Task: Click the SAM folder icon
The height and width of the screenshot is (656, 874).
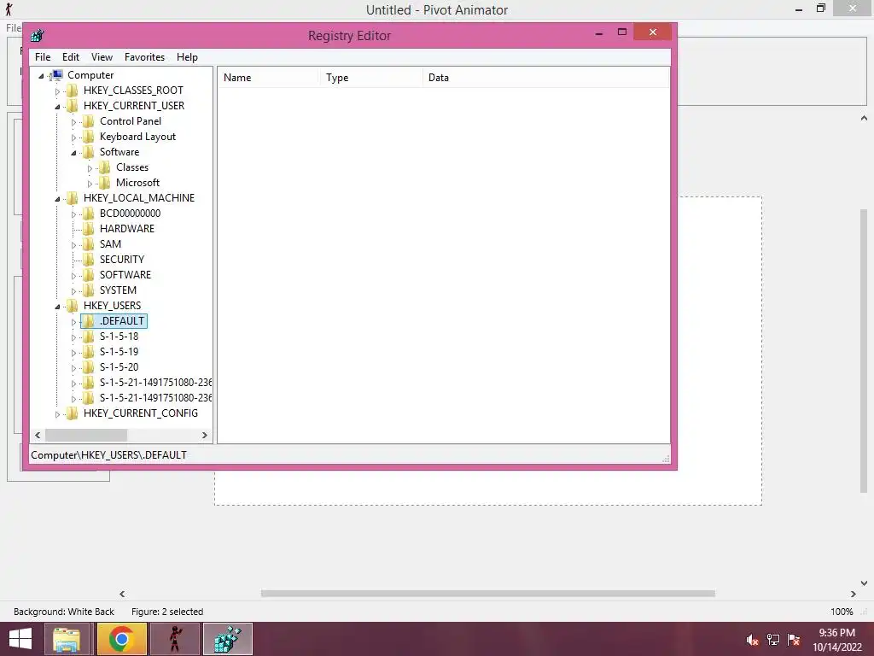Action: (88, 243)
